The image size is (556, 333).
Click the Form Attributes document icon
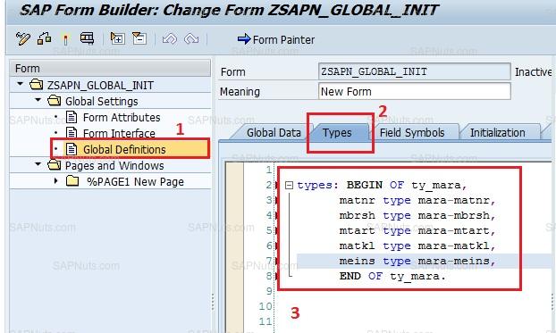pyautogui.click(x=72, y=117)
